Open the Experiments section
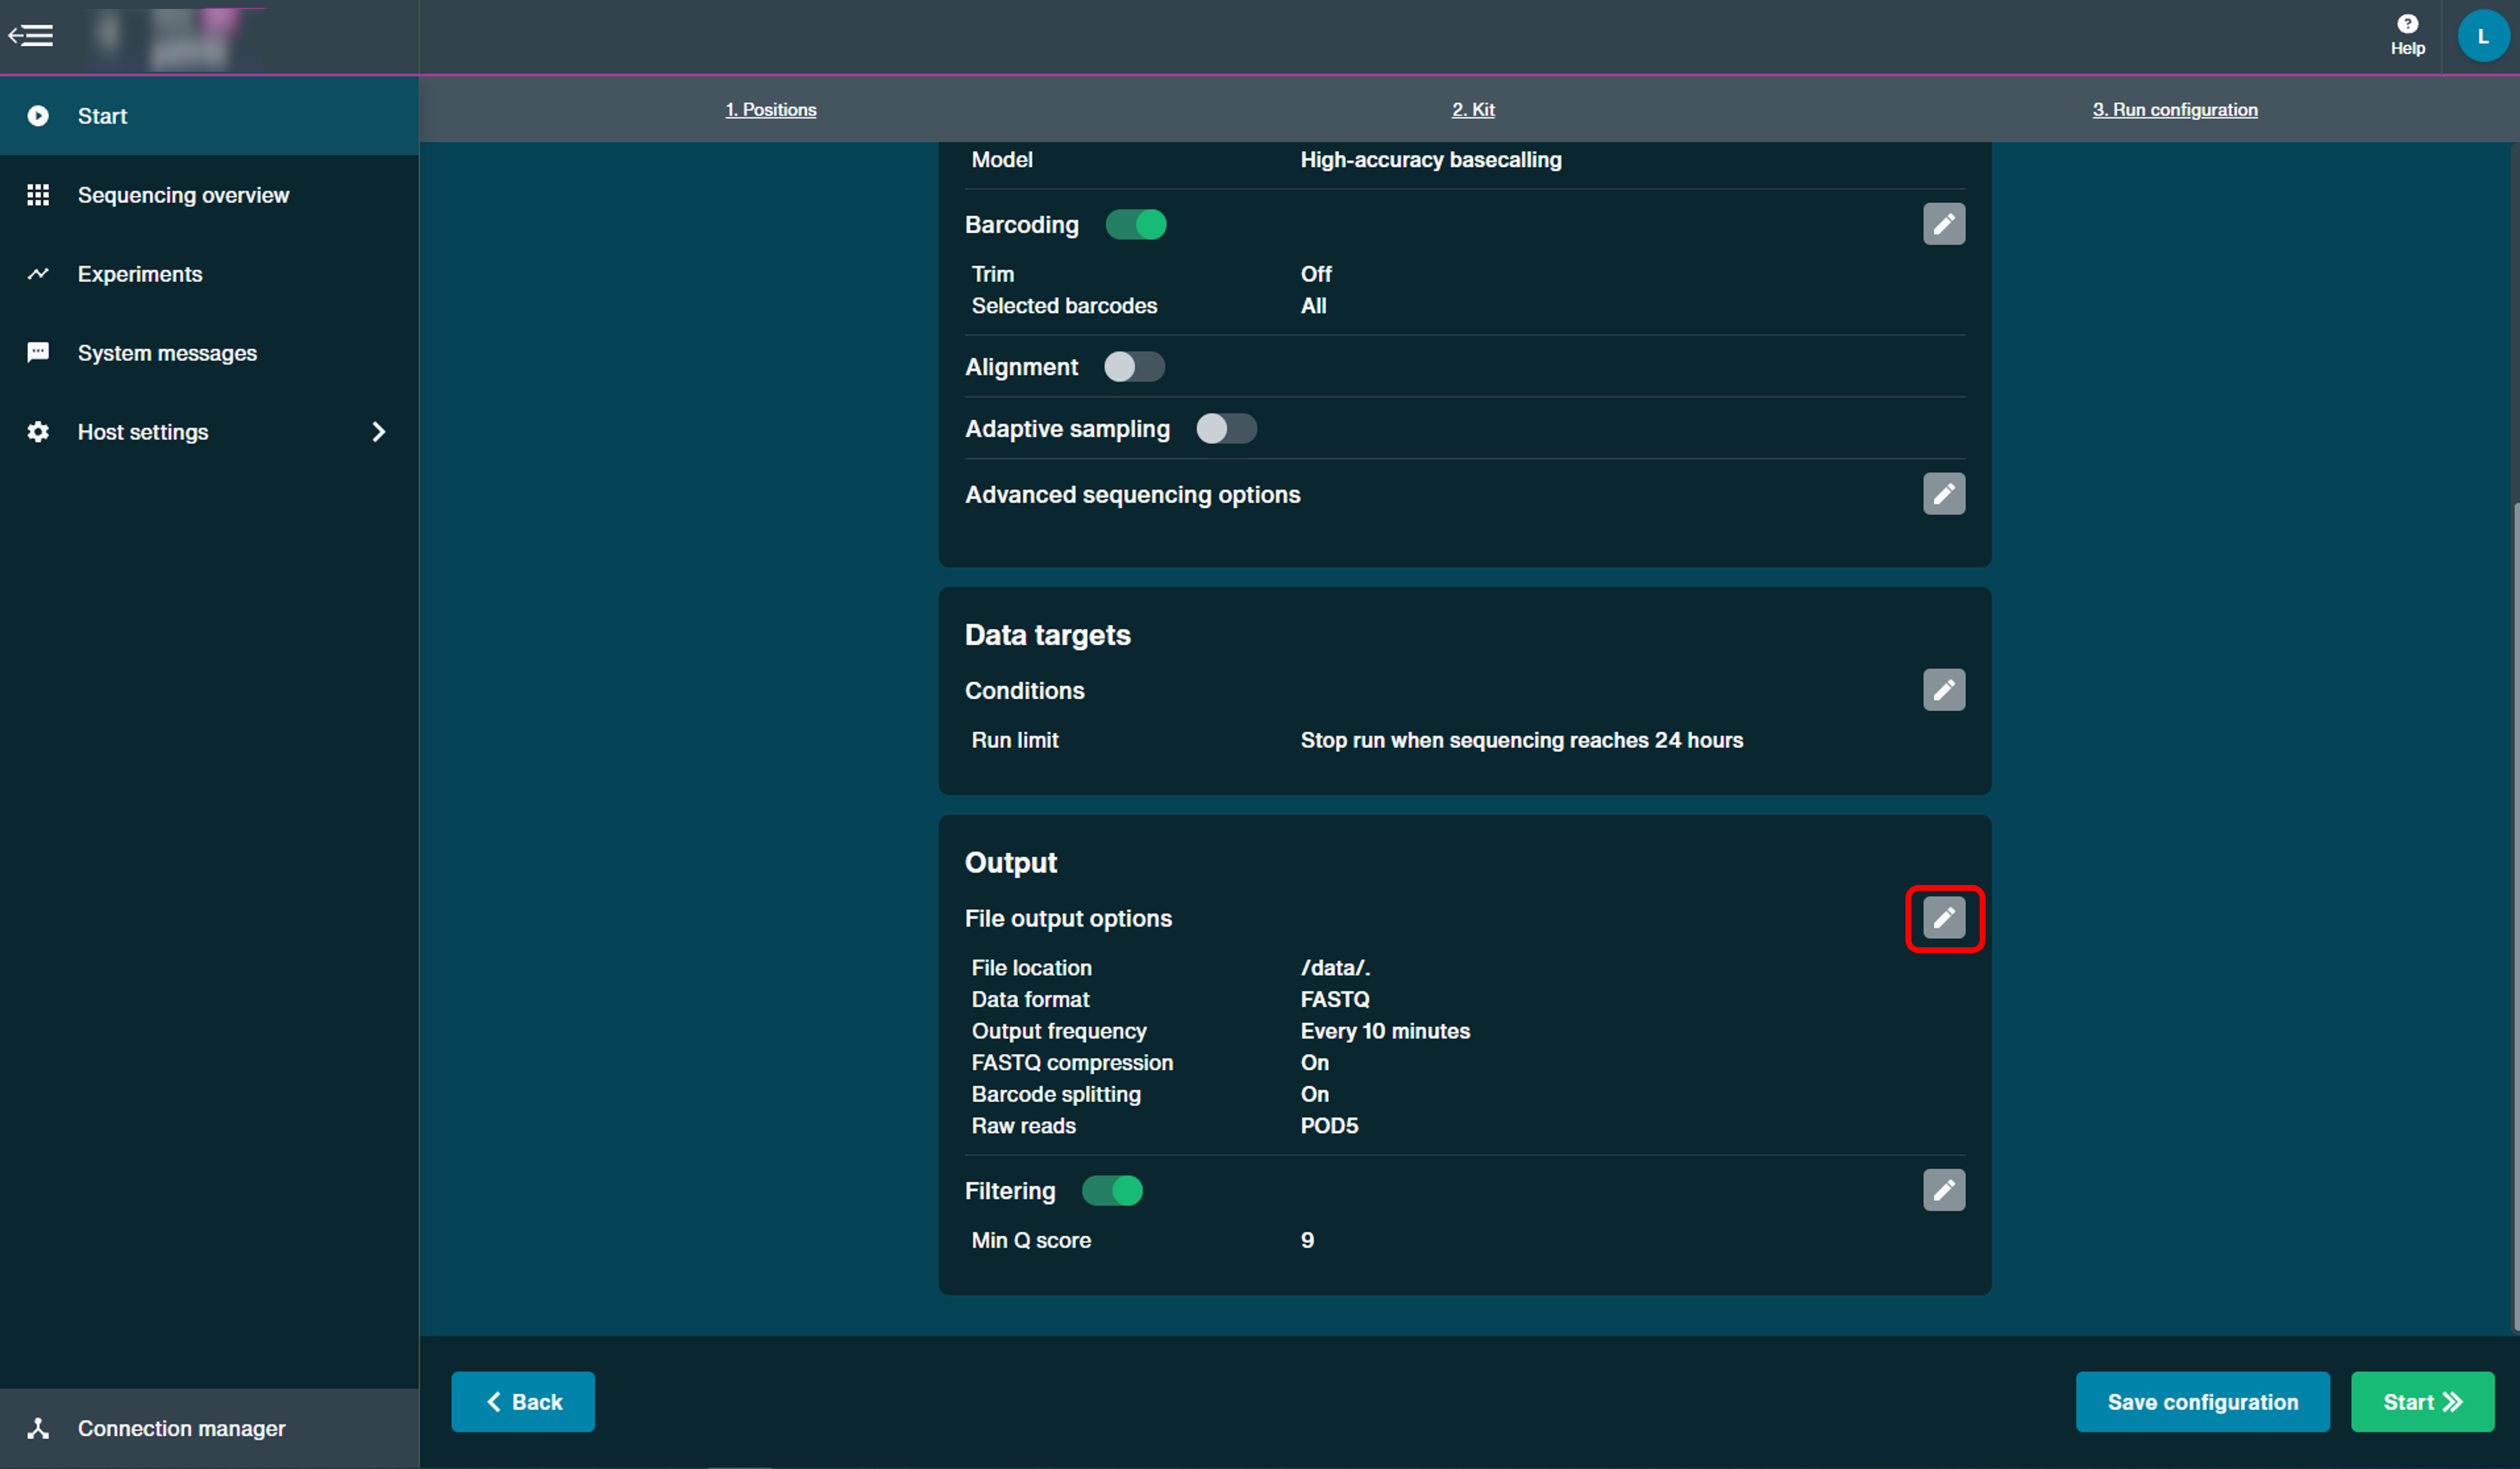The image size is (2520, 1469). click(140, 273)
